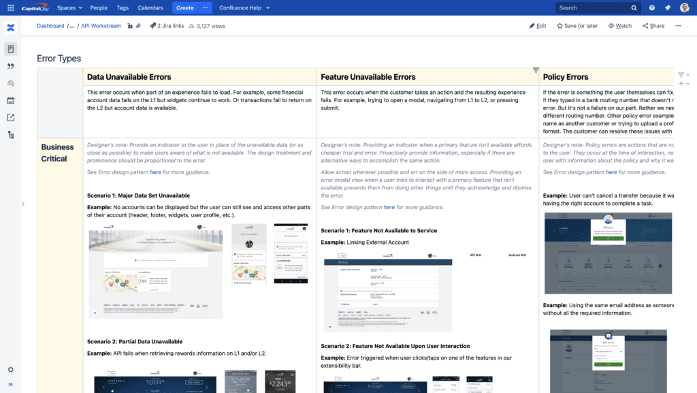Open Blog via the quotation mark icon
Screen dimensions: 697x393
click(10, 66)
